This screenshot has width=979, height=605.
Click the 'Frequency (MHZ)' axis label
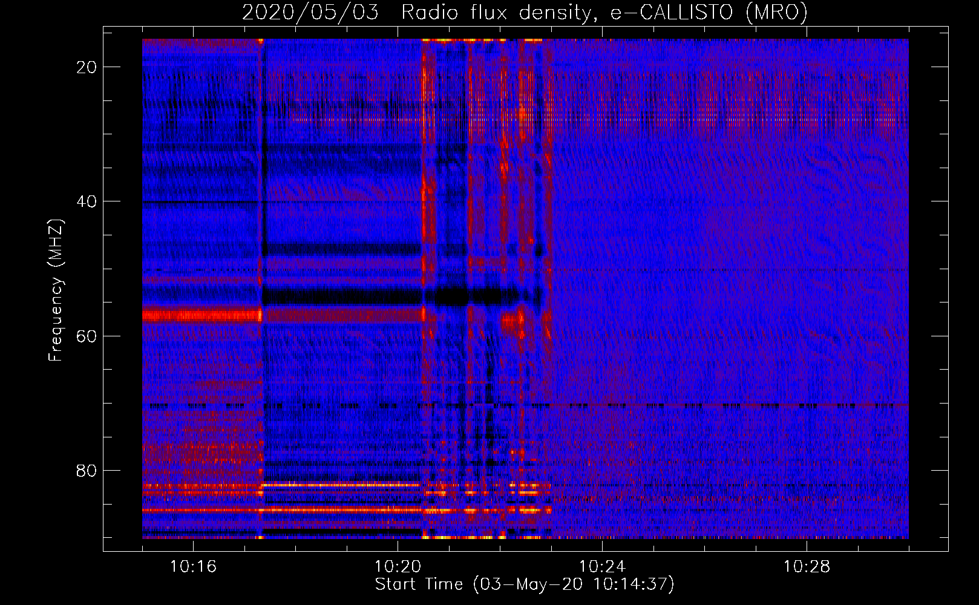tap(56, 290)
